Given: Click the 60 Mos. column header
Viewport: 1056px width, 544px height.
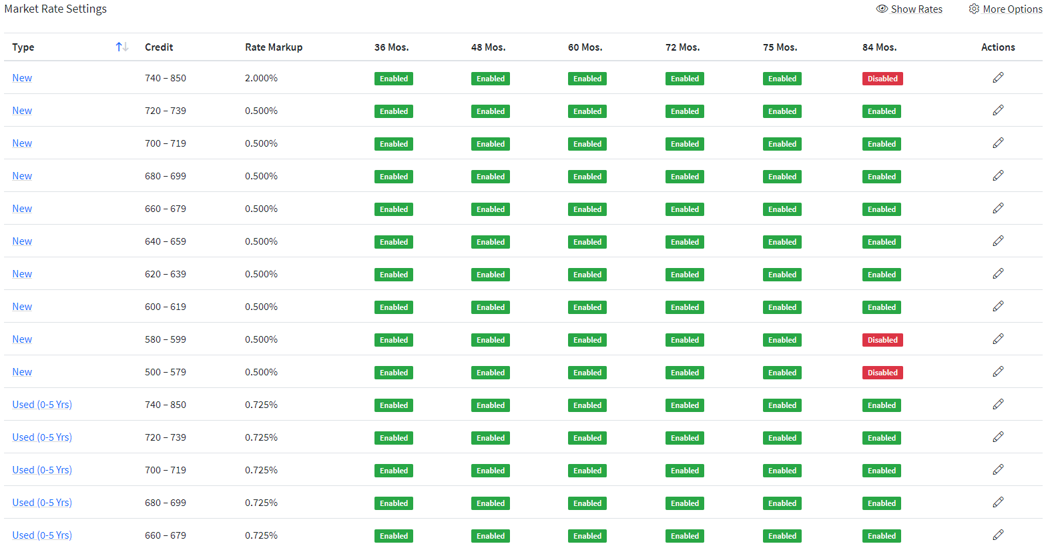Looking at the screenshot, I should point(585,47).
